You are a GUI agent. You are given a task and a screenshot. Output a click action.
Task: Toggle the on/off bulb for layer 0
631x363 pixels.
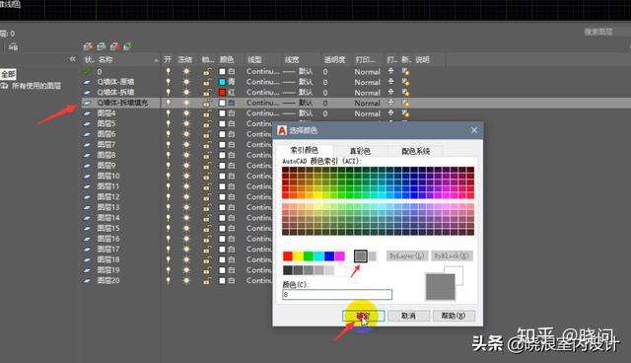click(x=169, y=72)
